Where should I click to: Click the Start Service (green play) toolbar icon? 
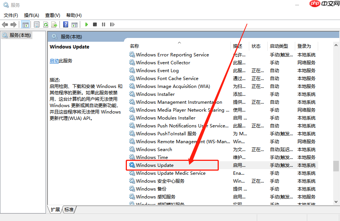tap(86, 24)
